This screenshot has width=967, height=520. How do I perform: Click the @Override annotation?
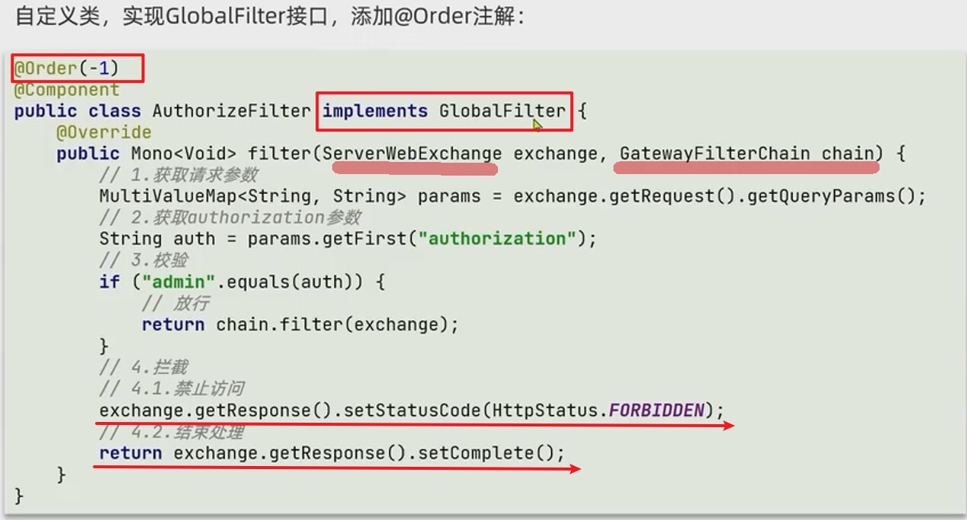(103, 132)
